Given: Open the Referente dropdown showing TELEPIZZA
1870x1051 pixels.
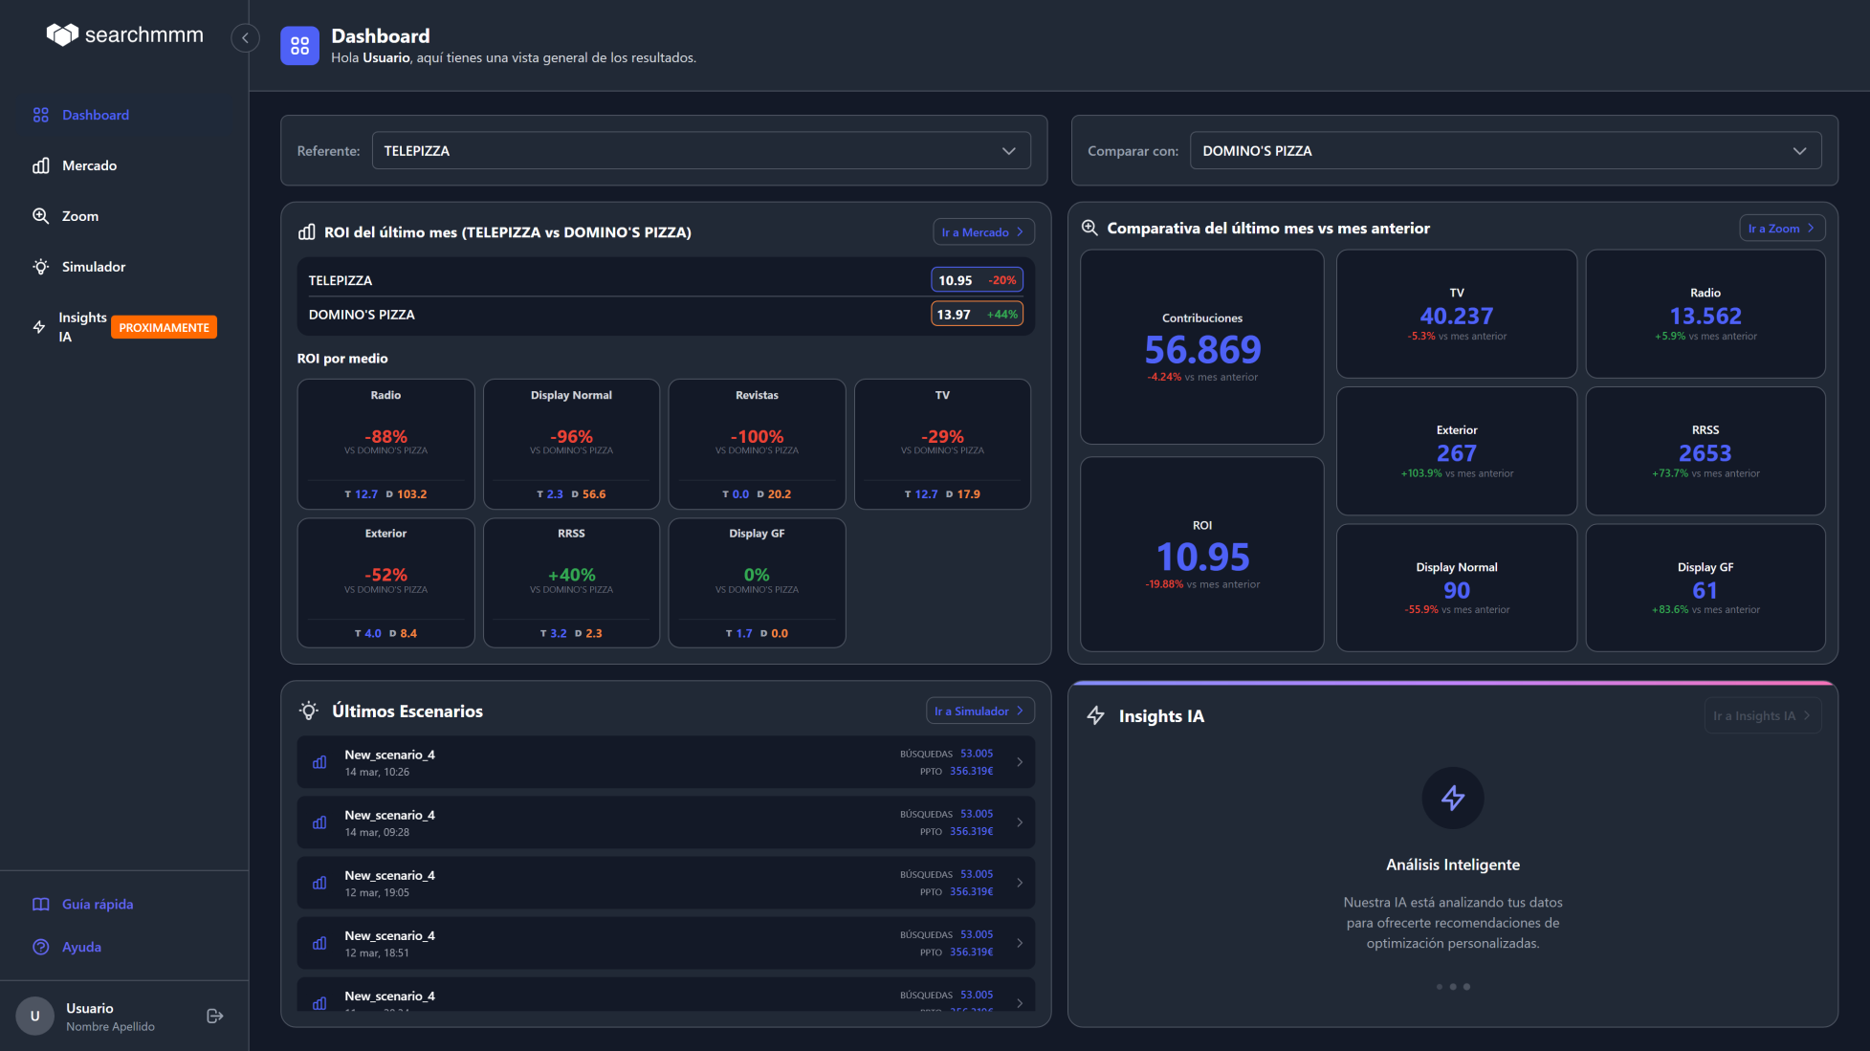Looking at the screenshot, I should pos(702,150).
